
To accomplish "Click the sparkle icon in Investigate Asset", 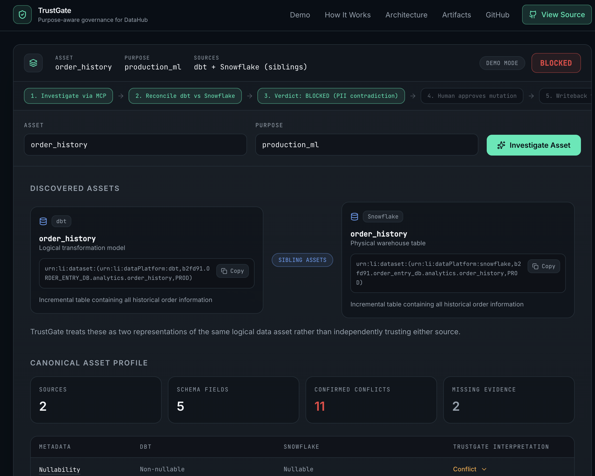I will coord(501,145).
